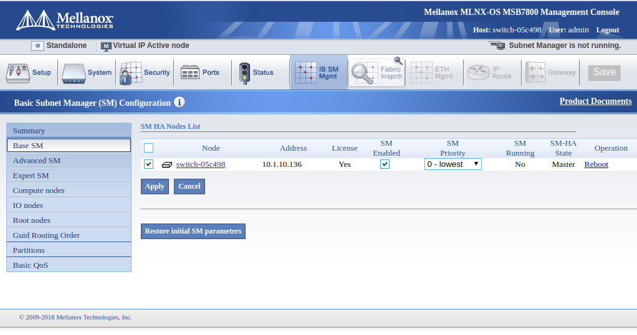Open Fabric Inspctr magnifier icon
637x335 pixels.
pyautogui.click(x=365, y=73)
